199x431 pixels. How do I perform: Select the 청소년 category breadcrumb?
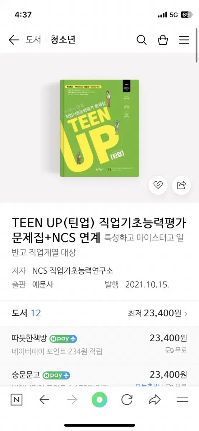(64, 40)
